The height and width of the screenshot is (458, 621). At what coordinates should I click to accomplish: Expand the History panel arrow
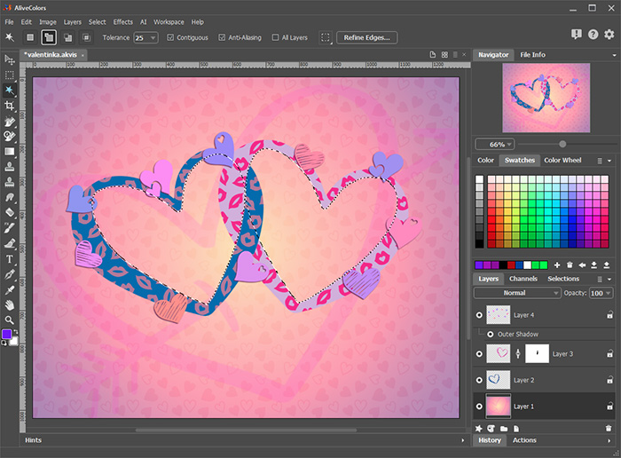609,440
